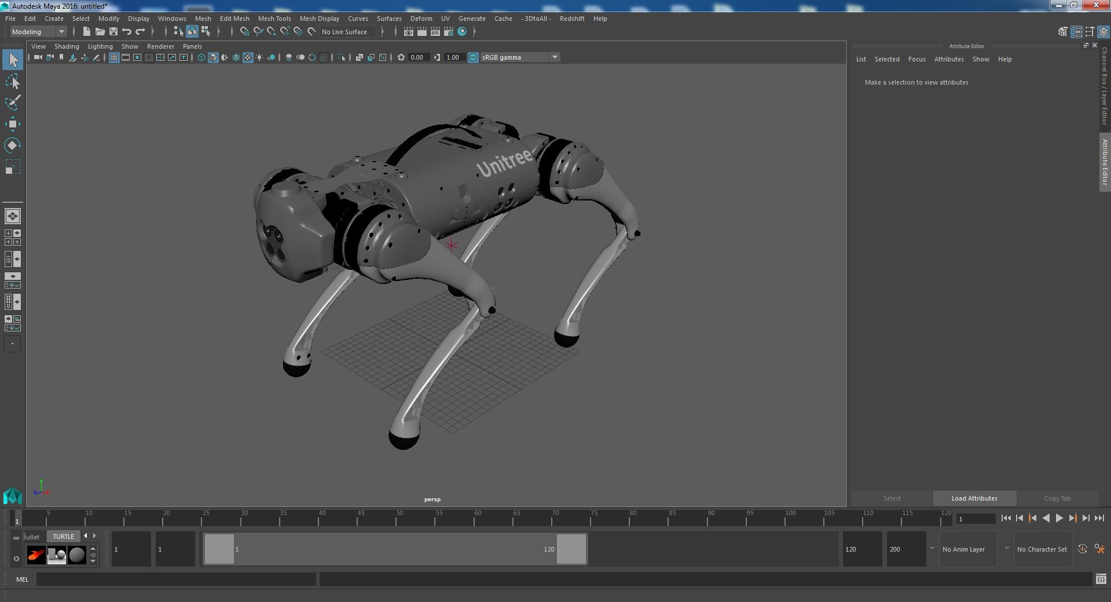The width and height of the screenshot is (1111, 602).
Task: Switch to the four view layout
Action: [13, 238]
